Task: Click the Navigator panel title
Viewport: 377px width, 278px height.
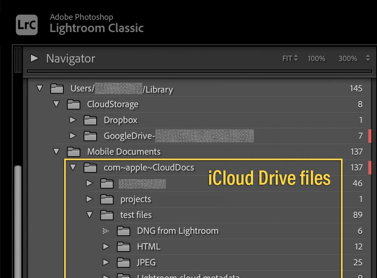Action: click(70, 59)
